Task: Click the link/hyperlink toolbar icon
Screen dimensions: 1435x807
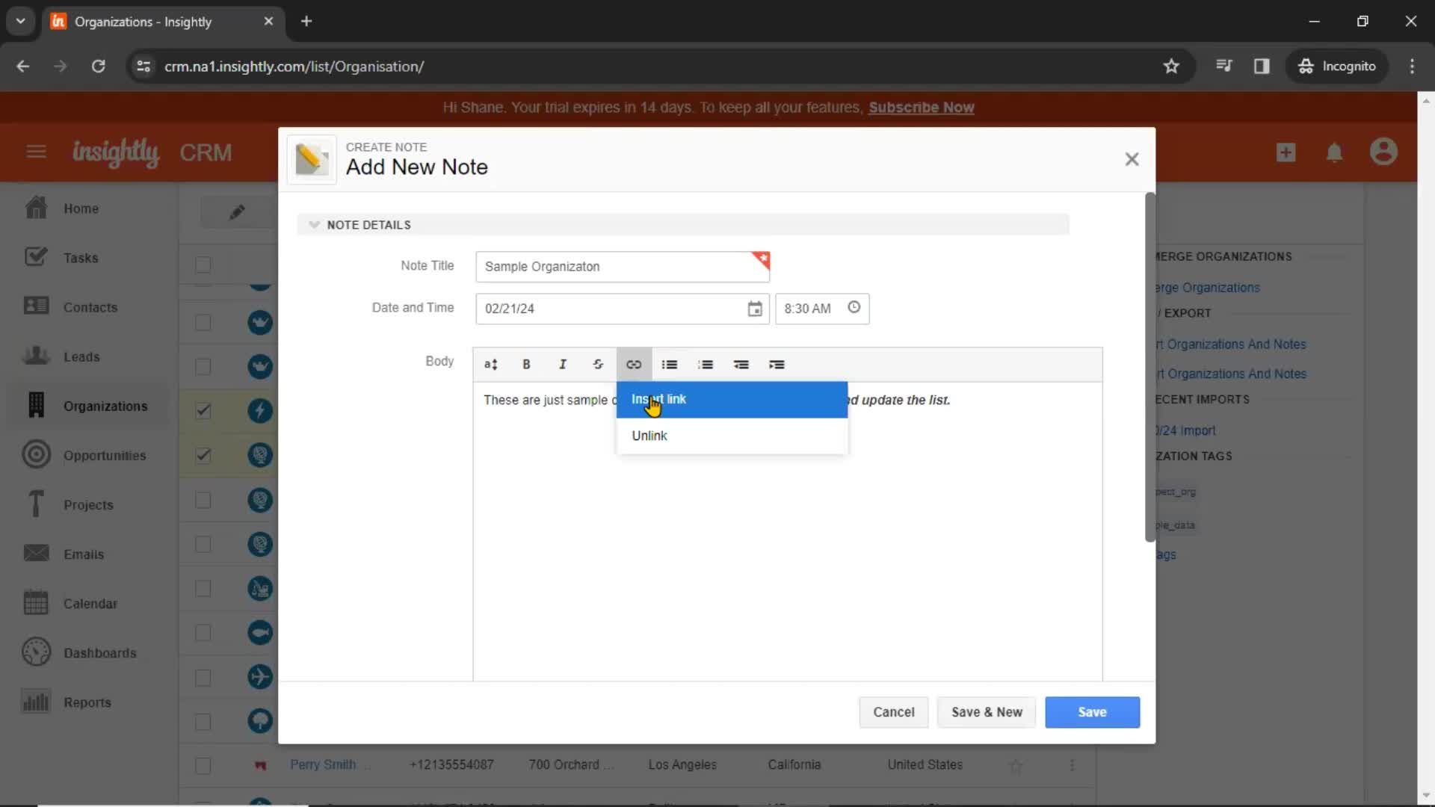Action: point(634,365)
